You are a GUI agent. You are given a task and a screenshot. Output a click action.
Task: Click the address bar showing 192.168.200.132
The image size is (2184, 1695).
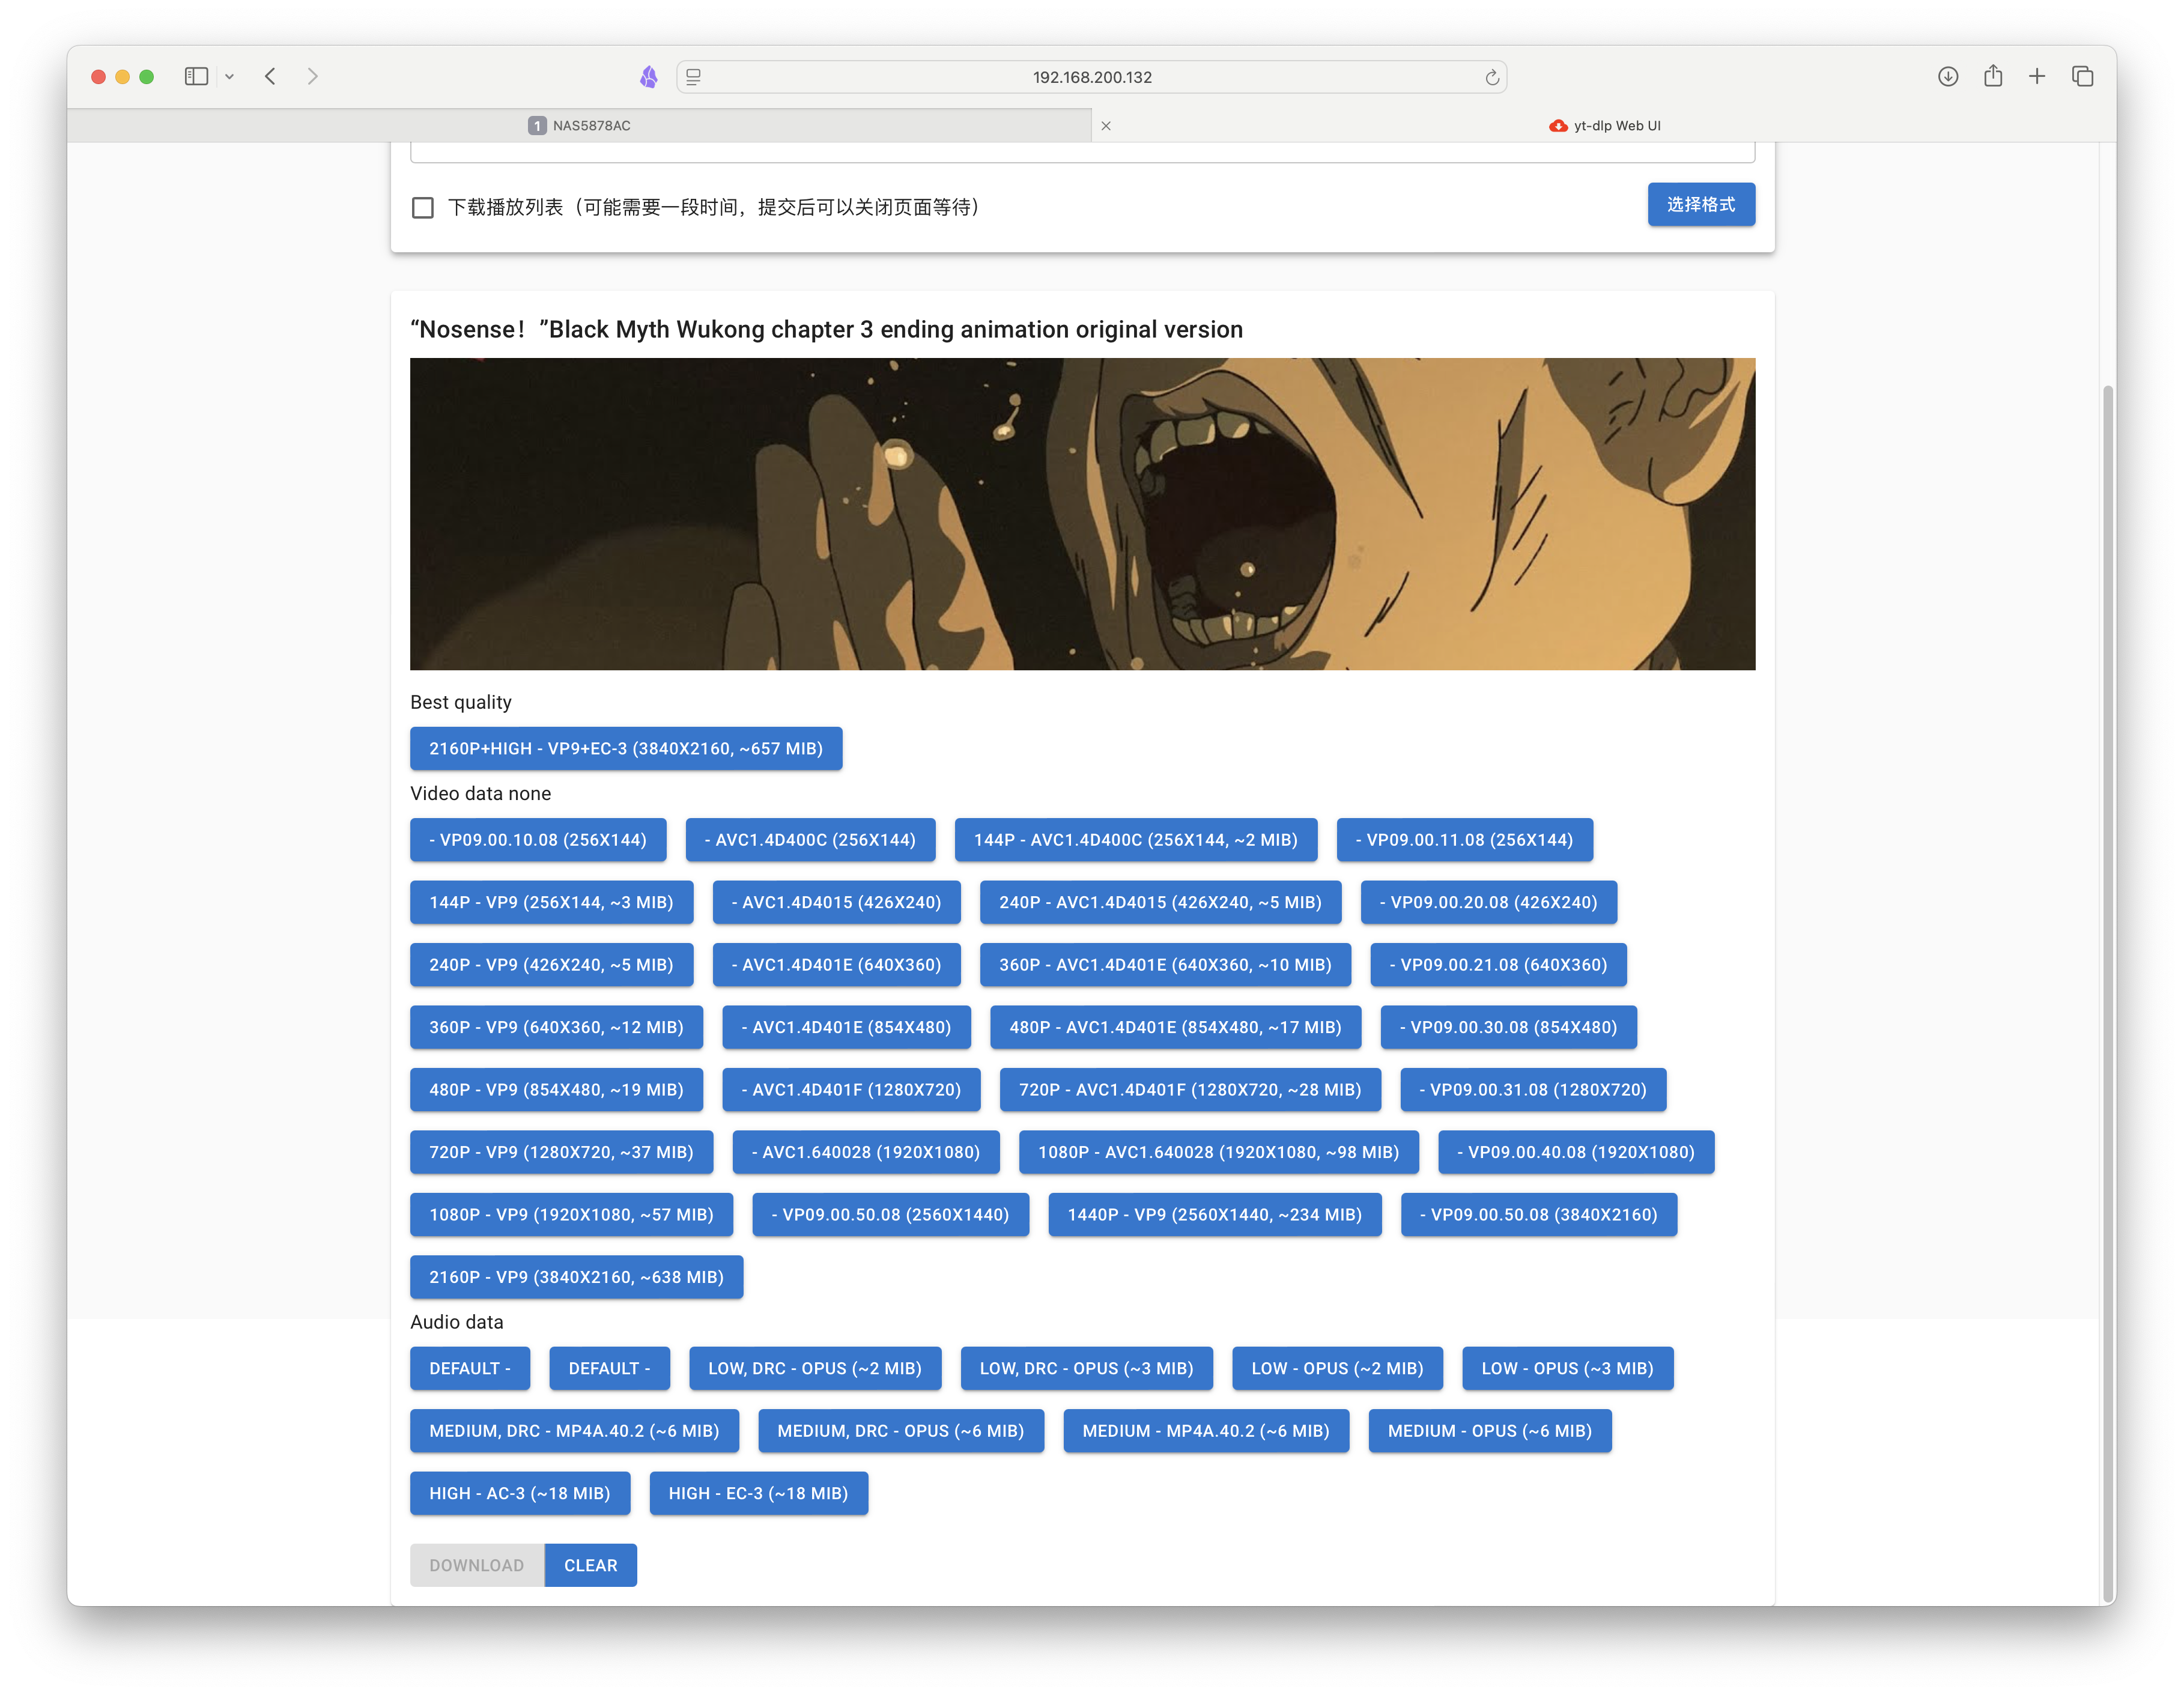pos(1092,77)
